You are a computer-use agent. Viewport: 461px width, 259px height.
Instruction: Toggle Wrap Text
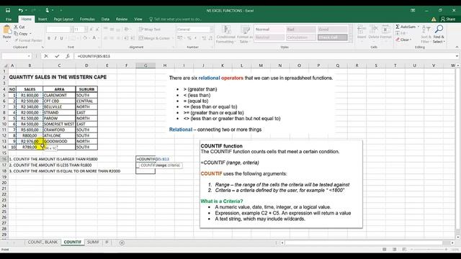149,29
